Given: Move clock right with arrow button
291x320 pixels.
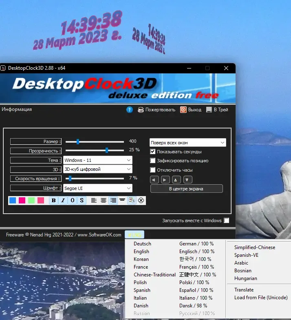Looking at the screenshot, I should click(165, 180).
